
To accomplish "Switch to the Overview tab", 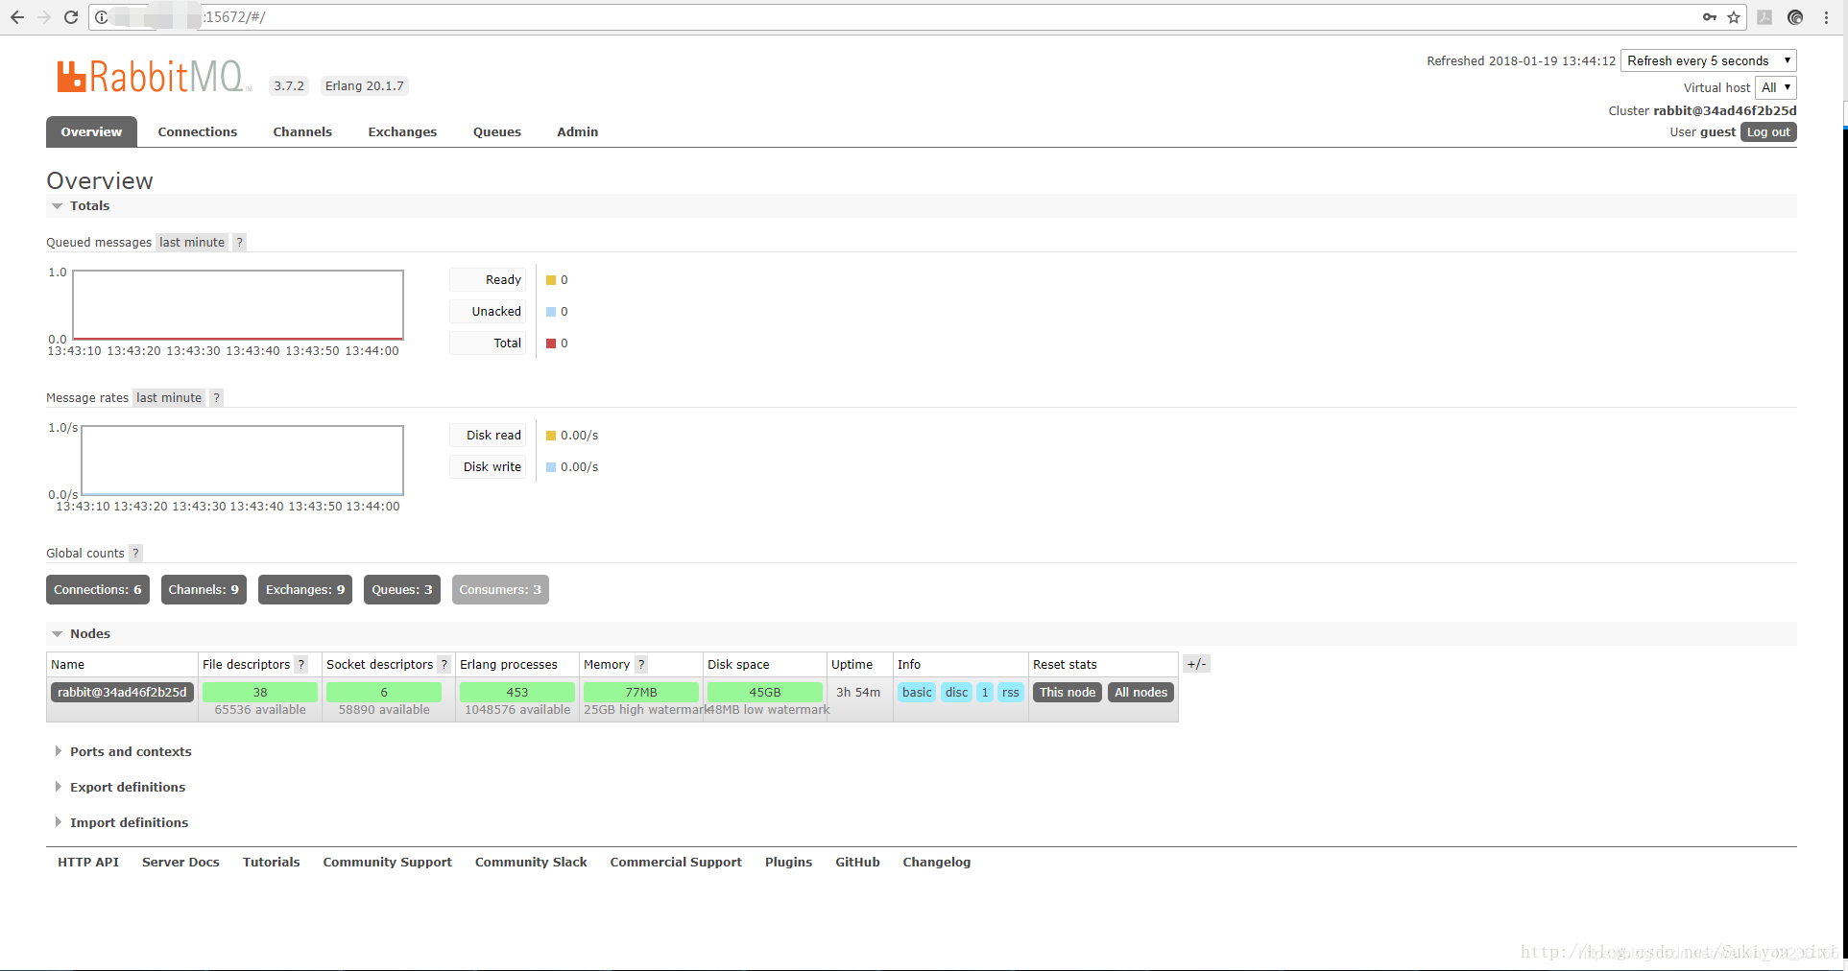I will point(91,132).
